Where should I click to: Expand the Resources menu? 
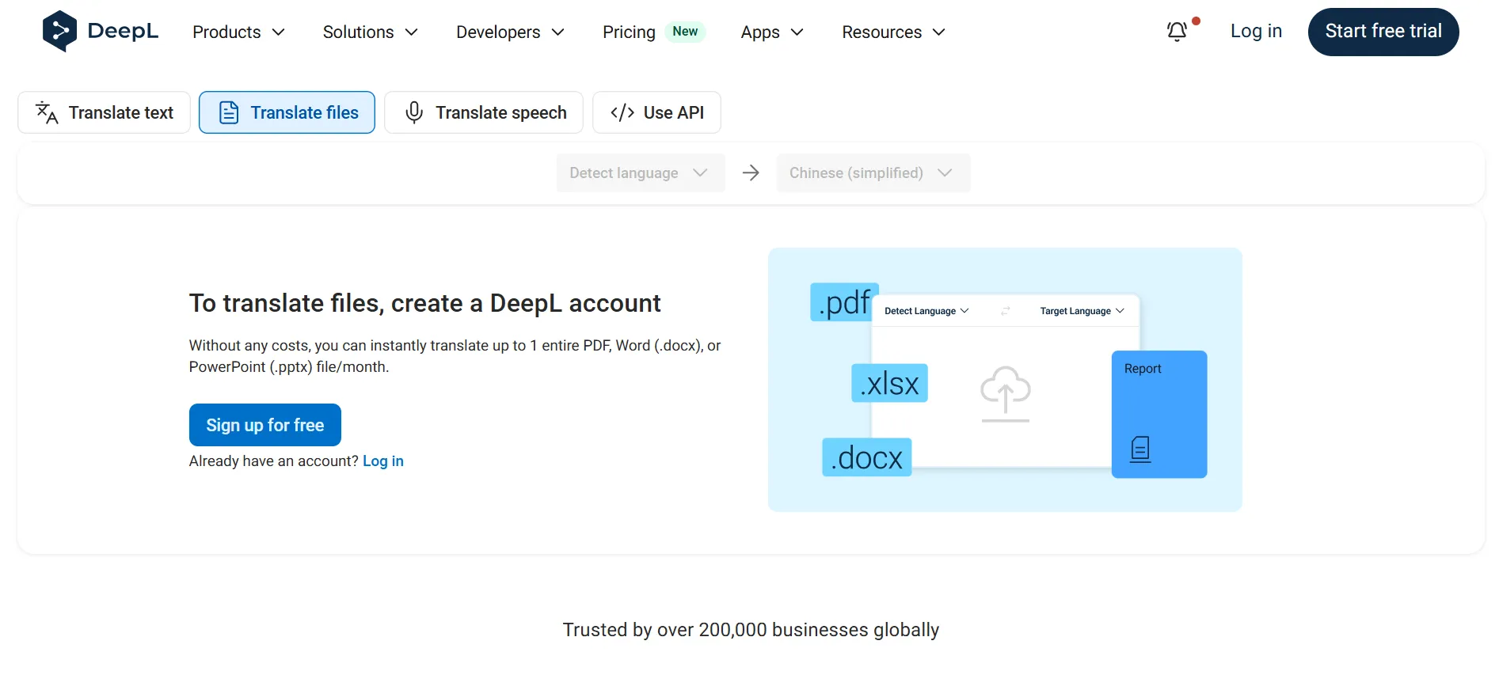click(x=893, y=32)
